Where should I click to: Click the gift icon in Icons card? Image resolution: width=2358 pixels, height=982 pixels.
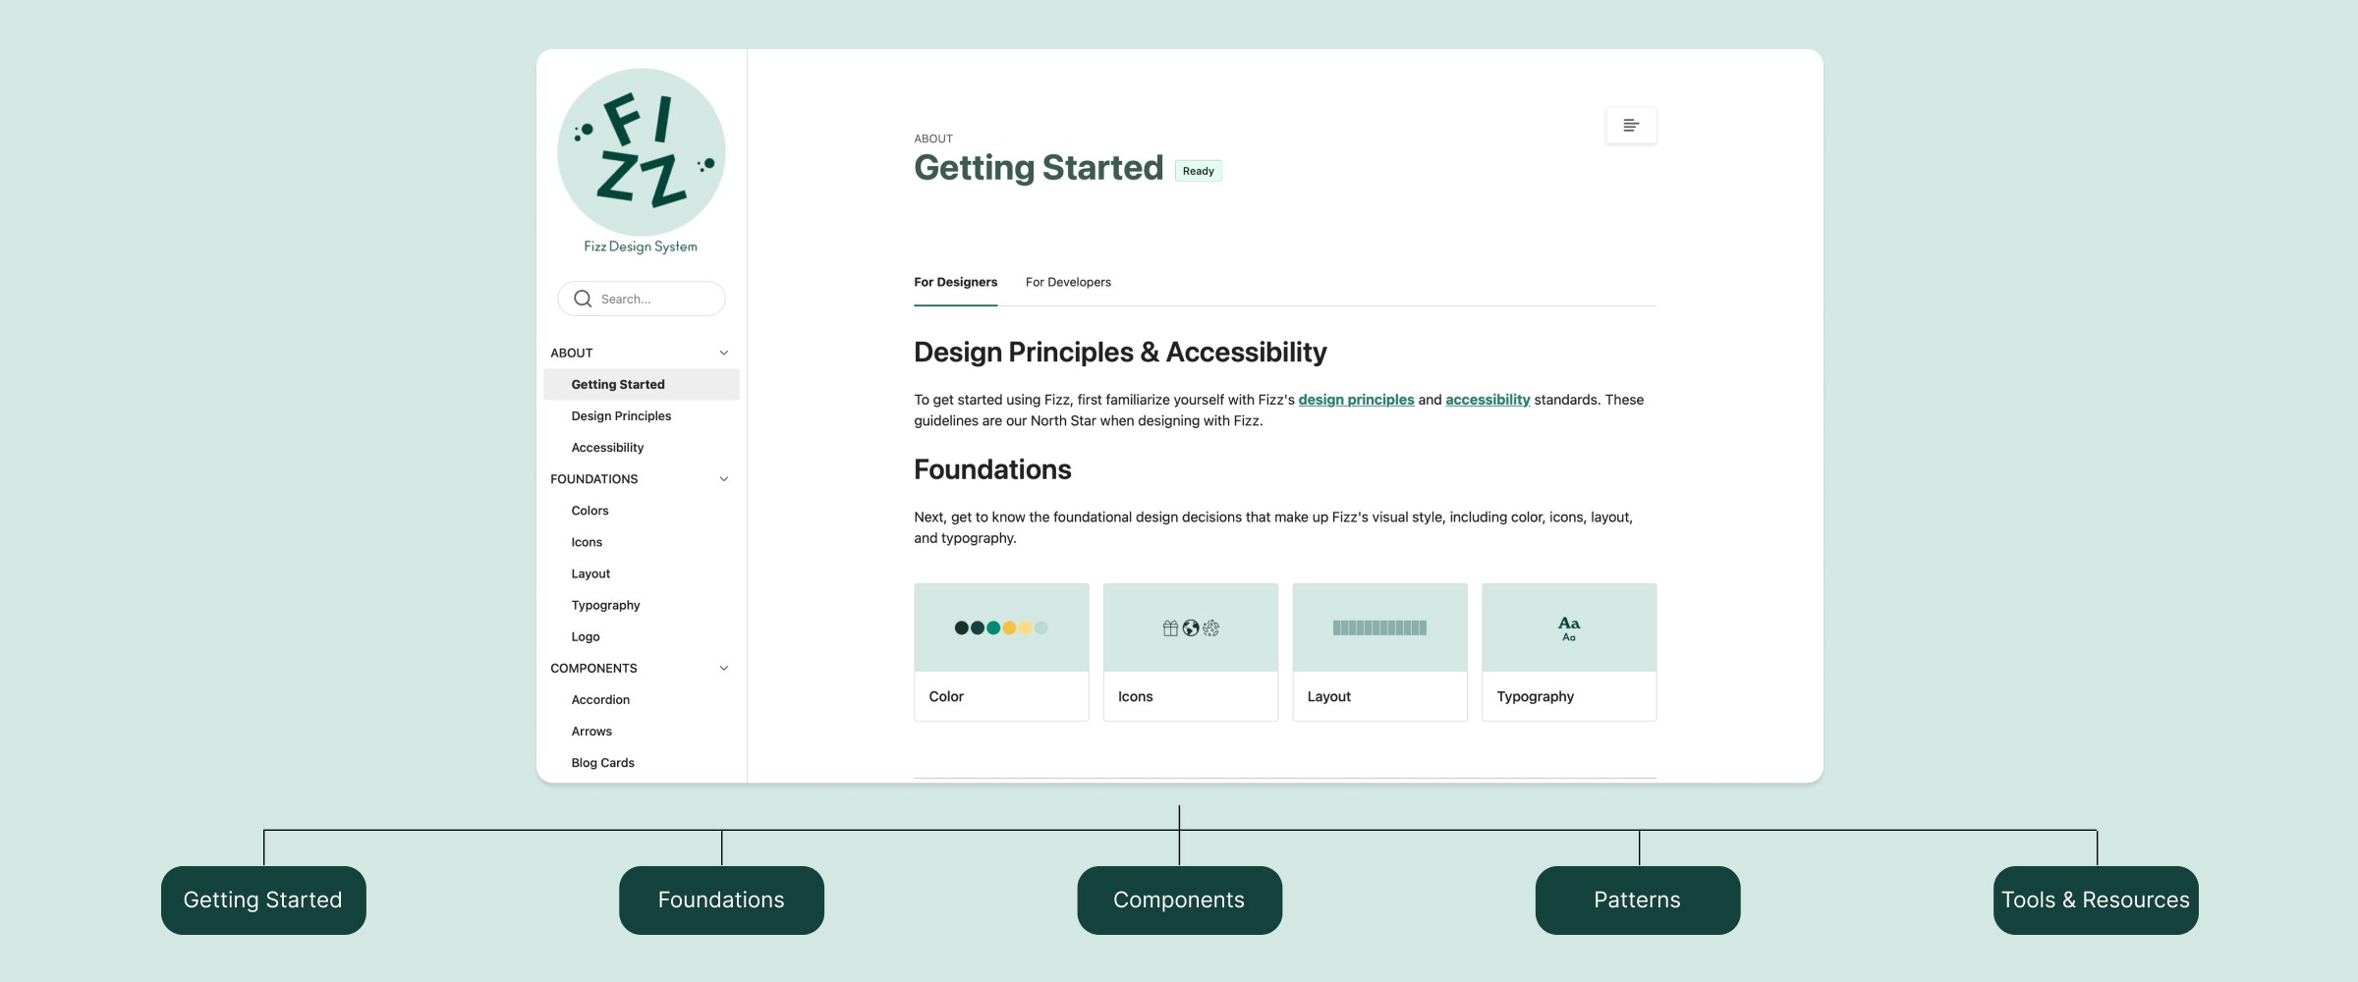tap(1170, 628)
